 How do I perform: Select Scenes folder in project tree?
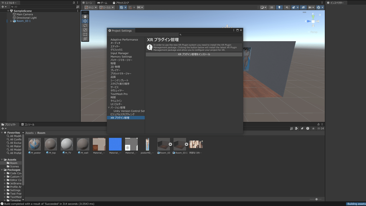(14, 166)
